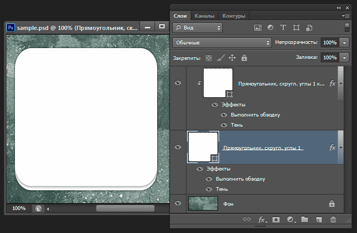Screen dimensions: 357x233
Task: Select the Фон layer name
Action: [x=228, y=204]
